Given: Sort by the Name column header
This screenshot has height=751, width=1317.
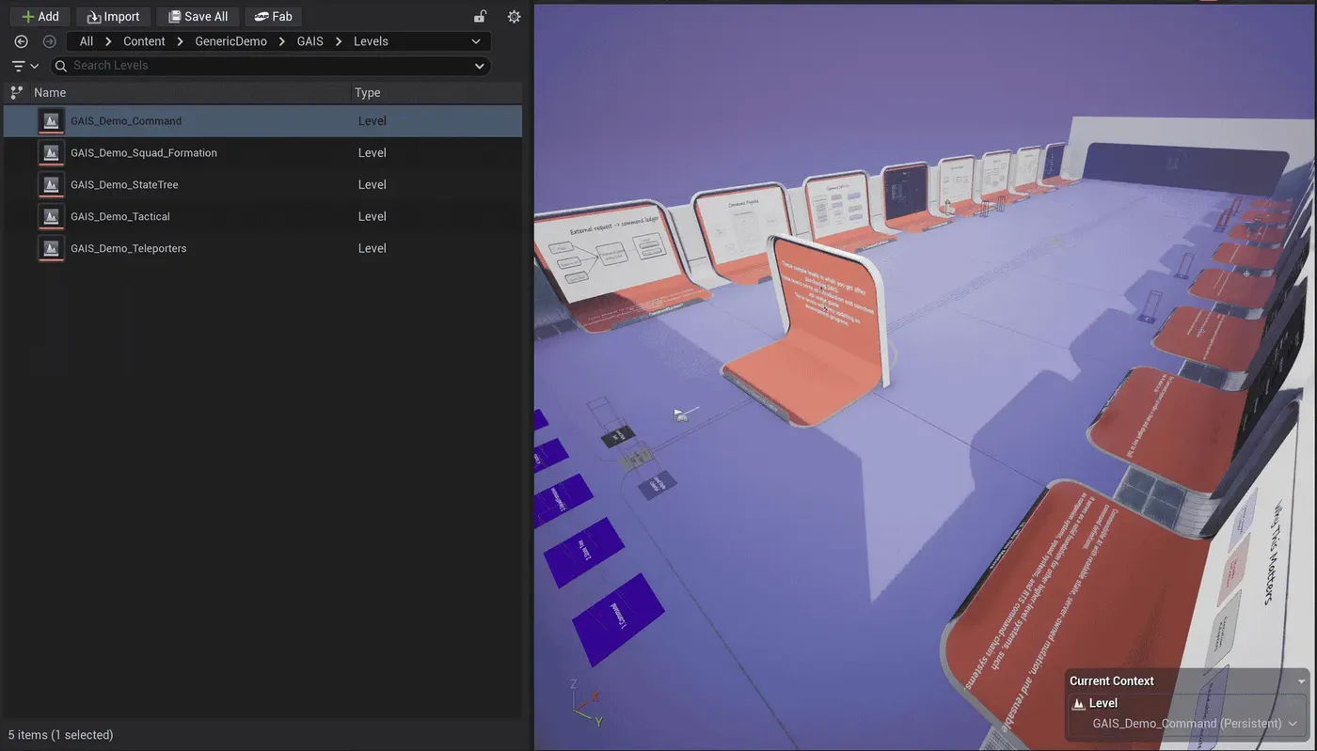Looking at the screenshot, I should [189, 92].
